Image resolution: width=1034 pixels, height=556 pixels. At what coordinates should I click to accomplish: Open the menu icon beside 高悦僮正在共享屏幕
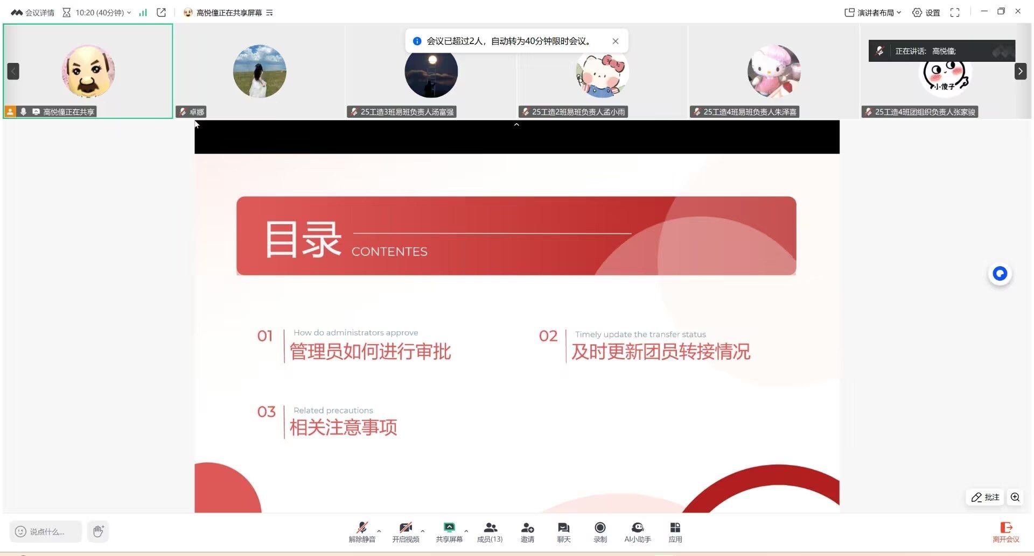point(269,12)
